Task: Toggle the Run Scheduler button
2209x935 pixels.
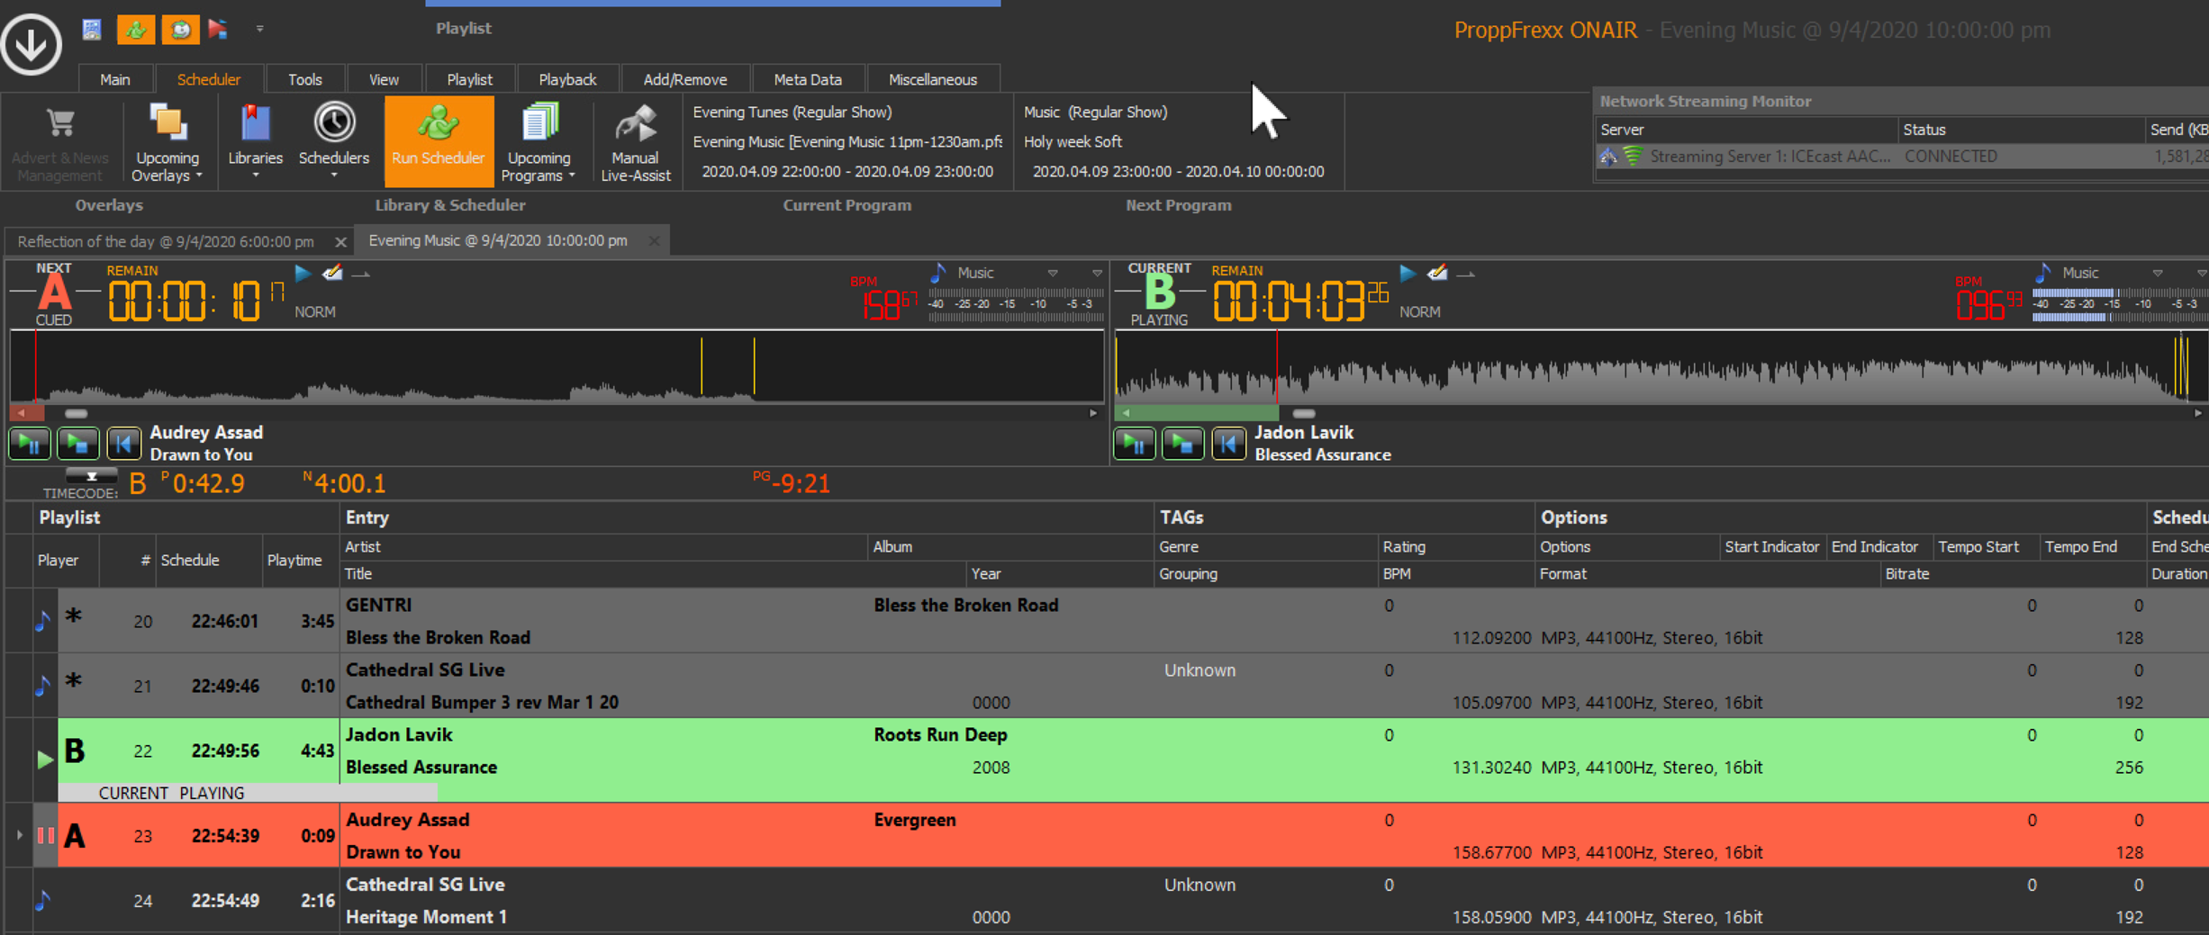Action: tap(439, 142)
